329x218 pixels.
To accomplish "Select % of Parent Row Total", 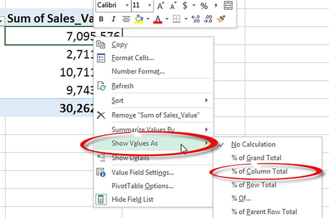I will (267, 212).
